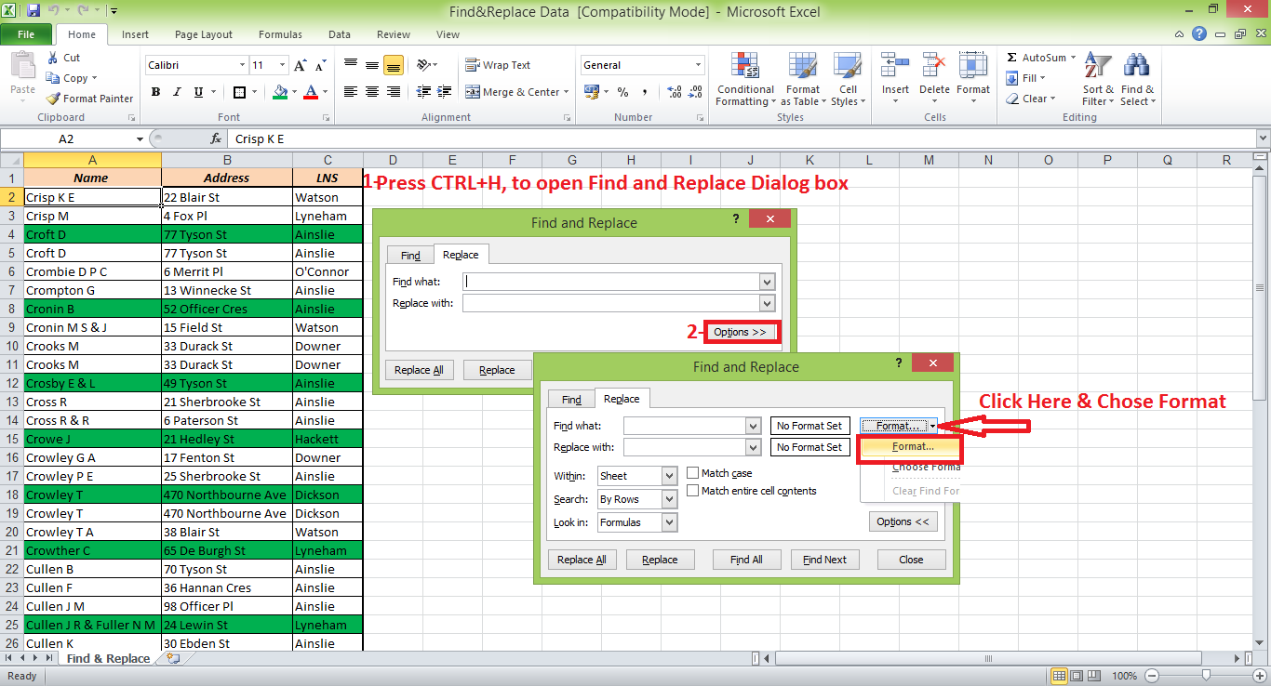
Task: Check the Match case checkbox
Action: (x=692, y=473)
